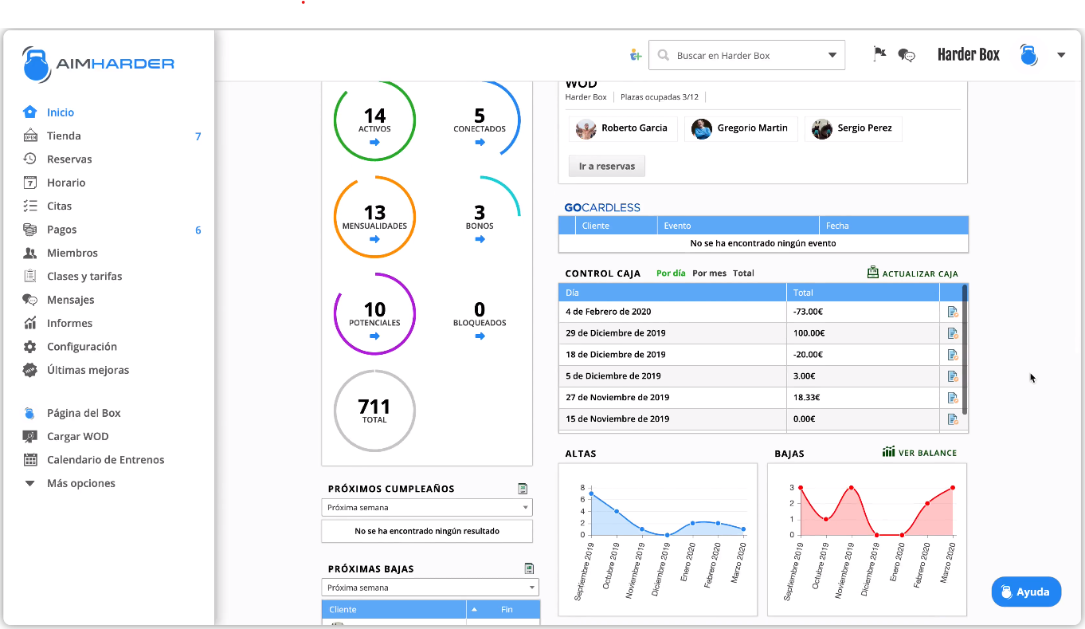Open invoice icon for 4 de Febrero entry
Viewport: 1085px width, 629px height.
(953, 312)
